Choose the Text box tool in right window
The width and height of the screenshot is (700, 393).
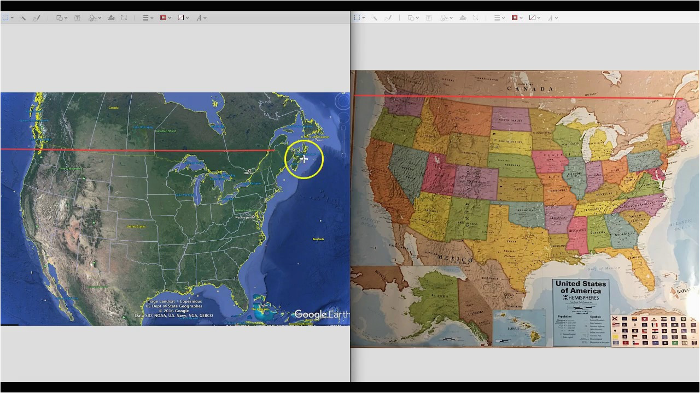pyautogui.click(x=429, y=17)
